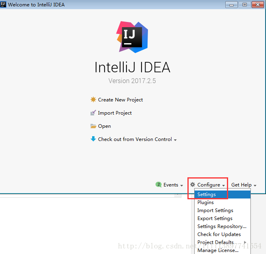Choose Export Settings menu entry
266x254 pixels.
(x=223, y=218)
